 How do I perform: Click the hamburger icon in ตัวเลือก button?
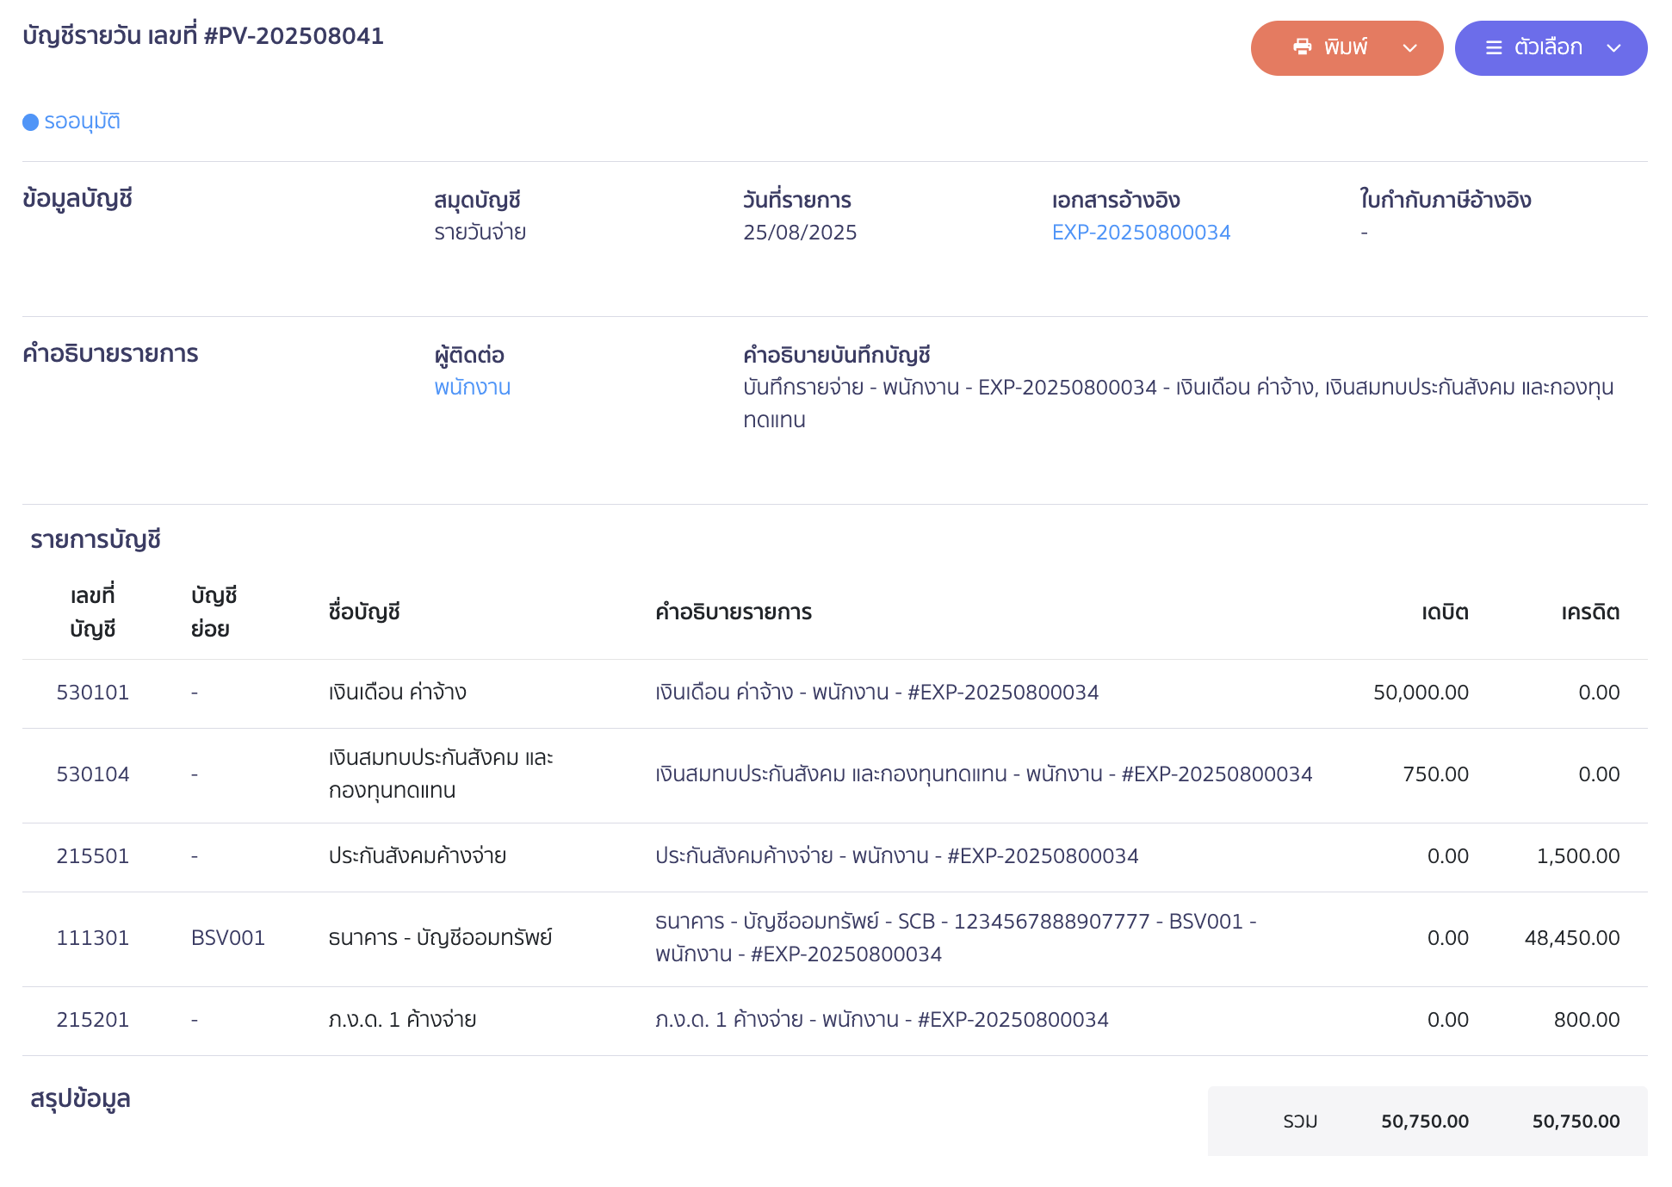(1494, 48)
